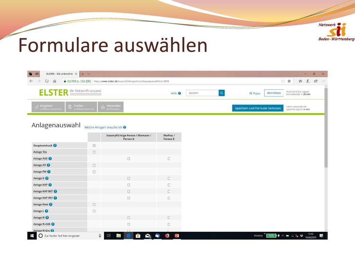This screenshot has height=266, width=355.
Task: Open the help icon next to Anlage AUS
Action: [50, 159]
